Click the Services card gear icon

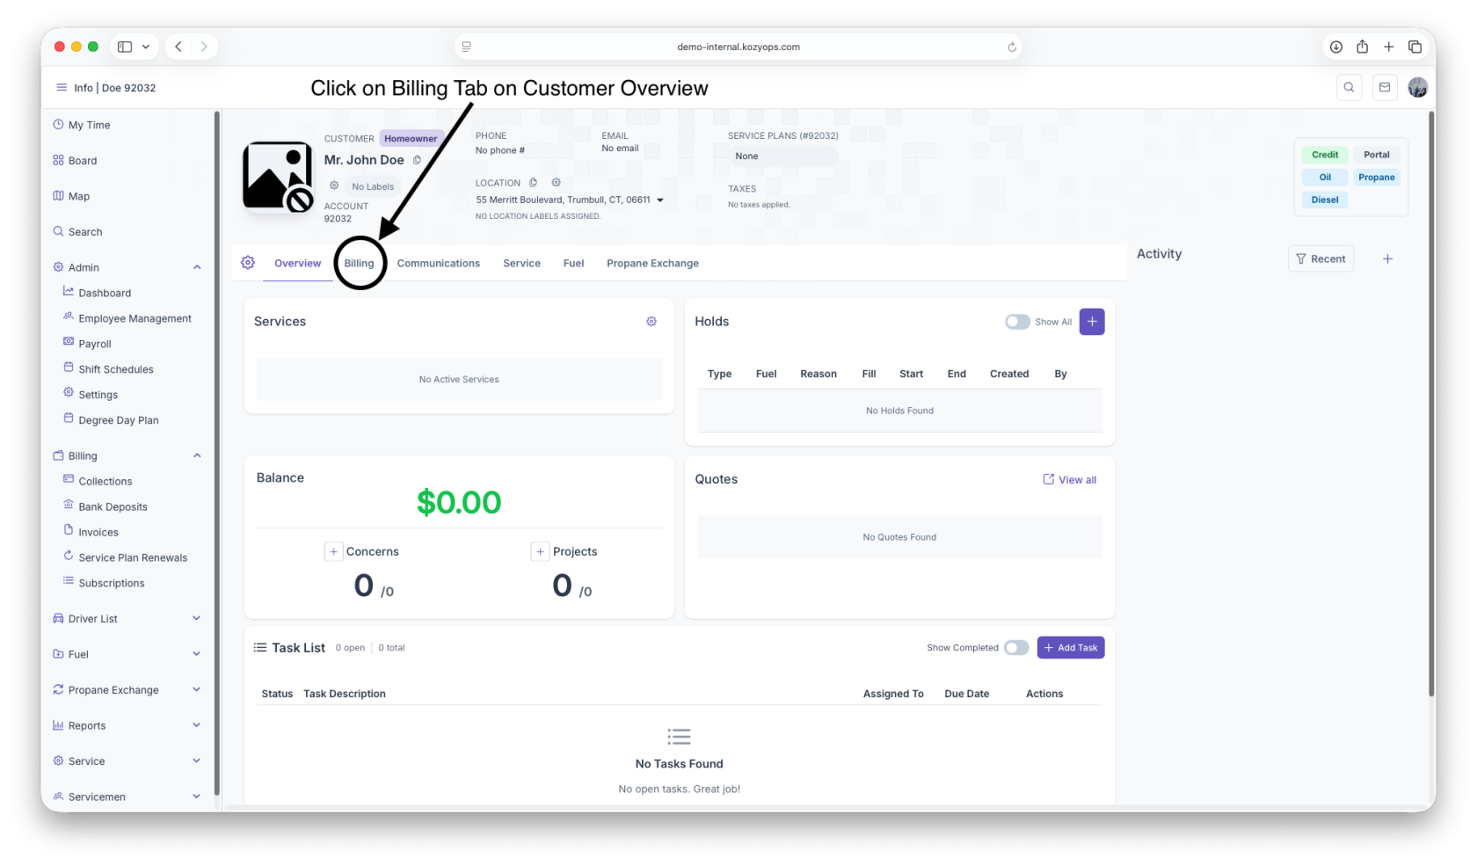[x=651, y=322]
